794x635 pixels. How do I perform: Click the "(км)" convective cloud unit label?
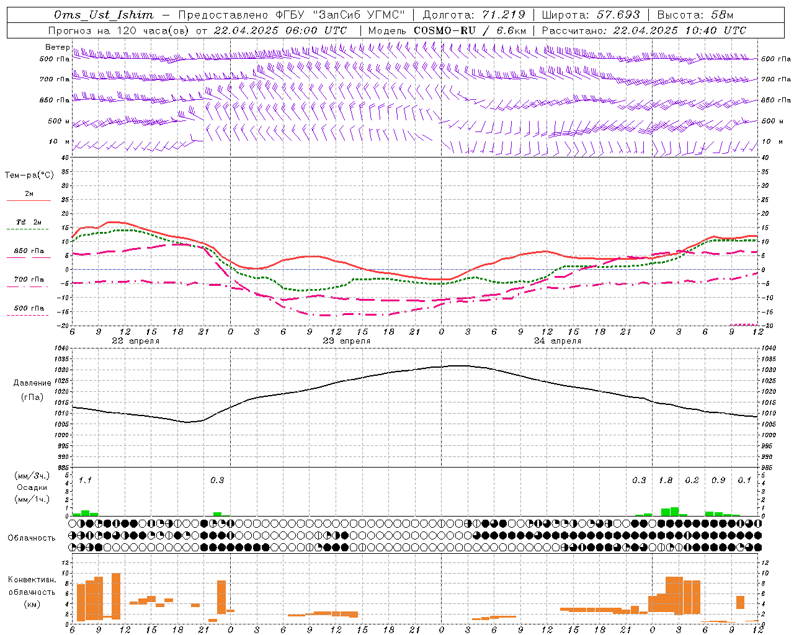32,604
